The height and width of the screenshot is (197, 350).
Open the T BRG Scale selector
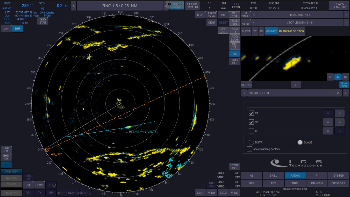click(x=212, y=15)
